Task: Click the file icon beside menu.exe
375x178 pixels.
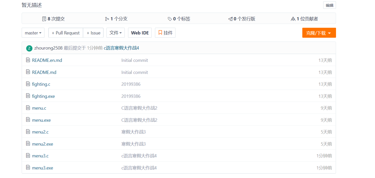Action: click(28, 120)
